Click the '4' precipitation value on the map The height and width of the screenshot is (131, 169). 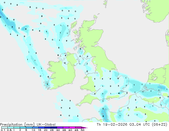click(x=12, y=27)
